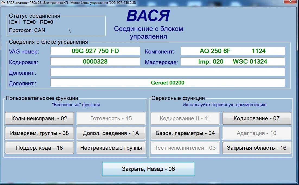
Task: Open fault codes 'Коды неисправн. - 02'
Action: click(x=39, y=118)
